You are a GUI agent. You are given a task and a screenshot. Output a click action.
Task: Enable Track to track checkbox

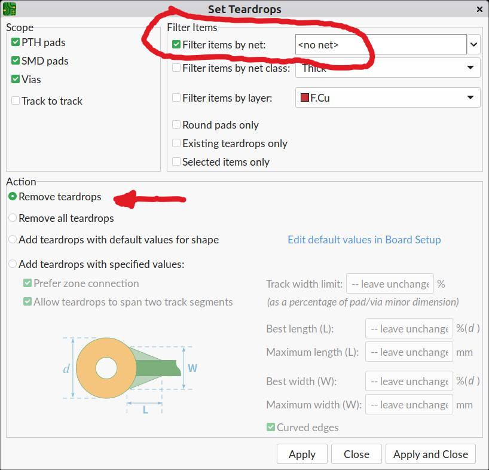(x=16, y=100)
